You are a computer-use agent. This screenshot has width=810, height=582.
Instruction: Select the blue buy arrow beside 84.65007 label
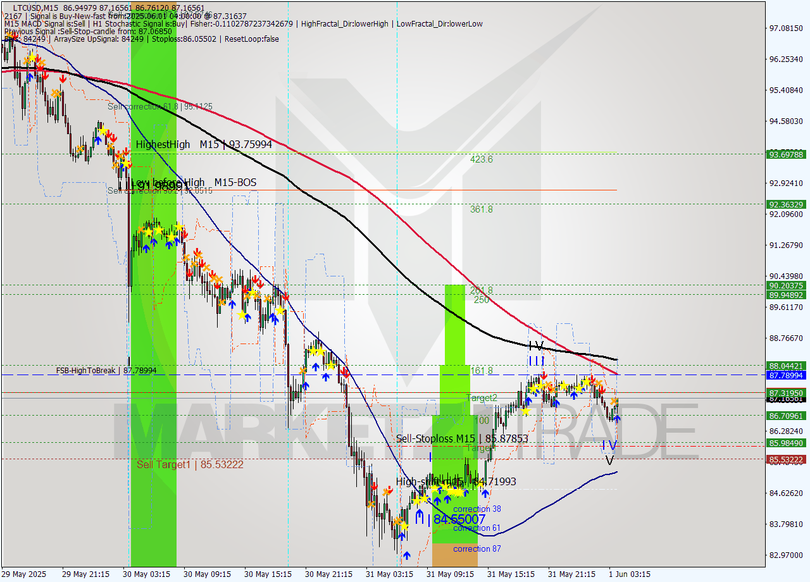[420, 515]
